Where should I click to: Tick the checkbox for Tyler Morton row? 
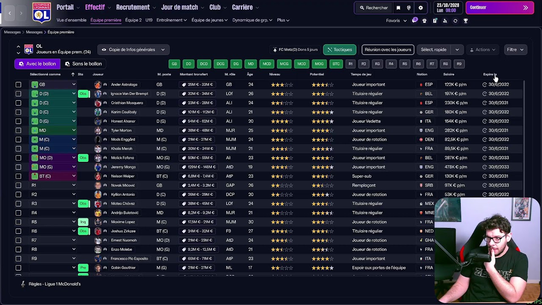18,130
